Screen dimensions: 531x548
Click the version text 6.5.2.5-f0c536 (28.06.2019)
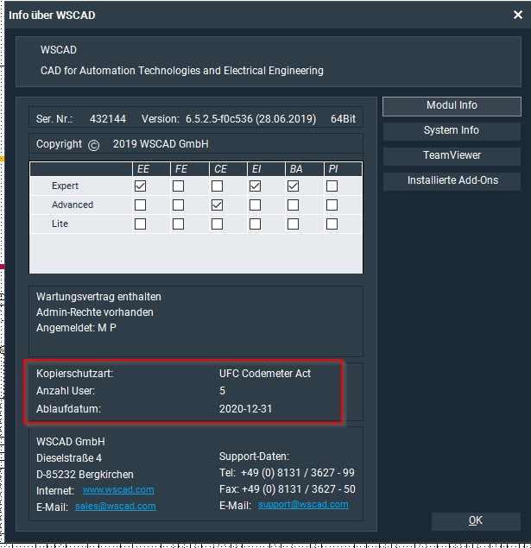[250, 119]
